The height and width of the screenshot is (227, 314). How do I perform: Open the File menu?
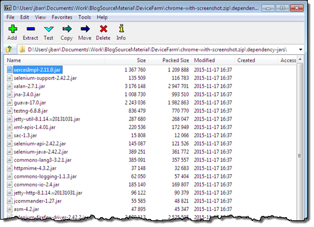10,17
